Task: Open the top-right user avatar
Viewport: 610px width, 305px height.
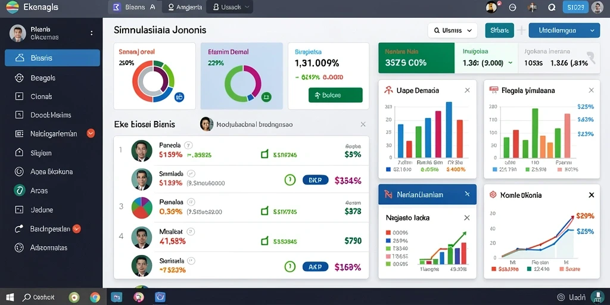Action: (597, 7)
